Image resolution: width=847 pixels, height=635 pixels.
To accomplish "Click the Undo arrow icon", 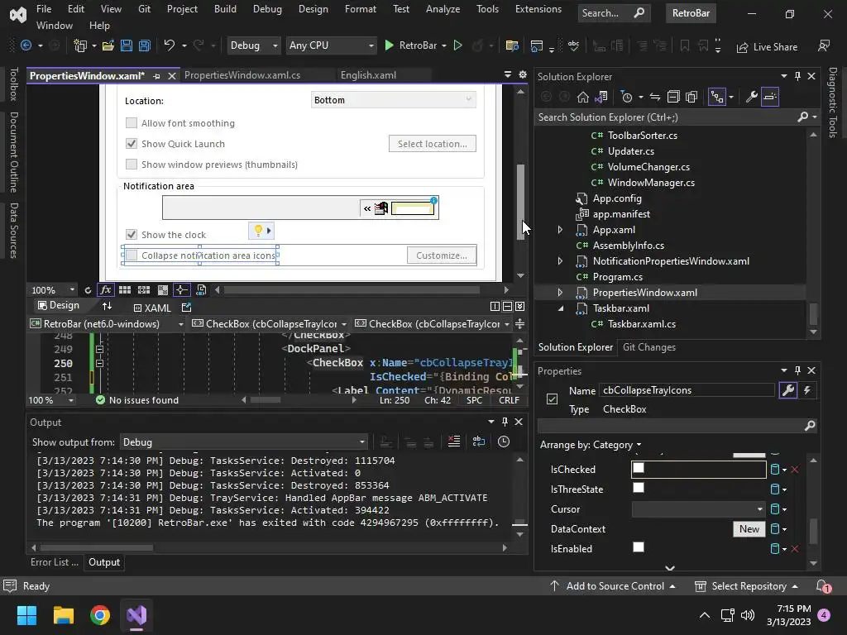I will [170, 46].
